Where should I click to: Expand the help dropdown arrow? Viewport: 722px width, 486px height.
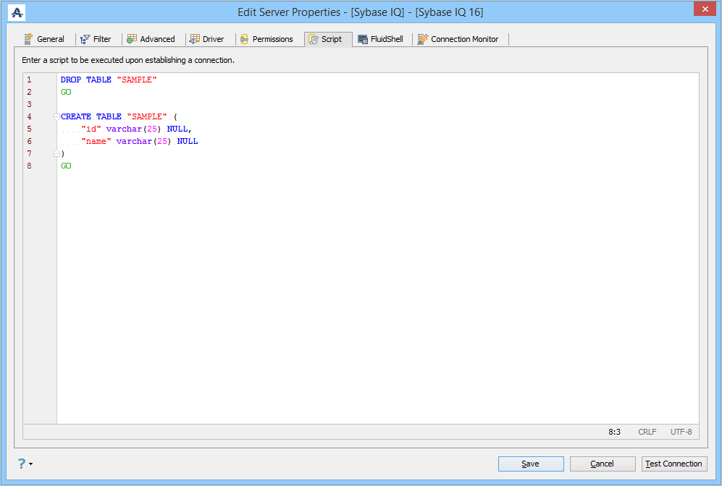click(x=31, y=464)
